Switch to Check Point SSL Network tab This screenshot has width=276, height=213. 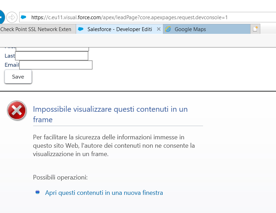tap(37, 29)
